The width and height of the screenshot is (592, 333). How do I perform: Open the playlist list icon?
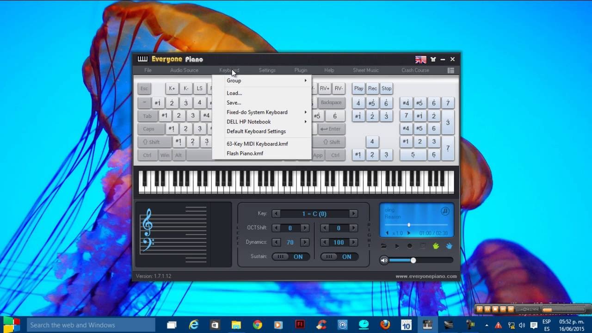pyautogui.click(x=423, y=246)
